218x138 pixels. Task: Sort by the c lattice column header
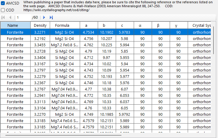pyautogui.click(x=125, y=25)
